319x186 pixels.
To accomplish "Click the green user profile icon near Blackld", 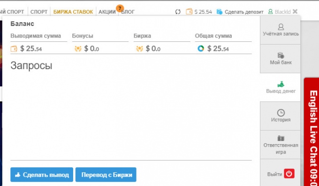I will 270,12.
